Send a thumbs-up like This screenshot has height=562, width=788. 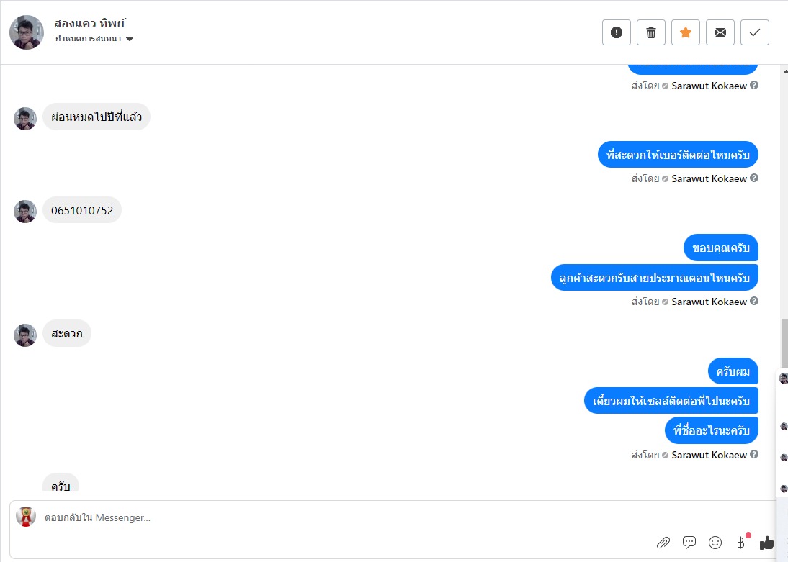point(766,543)
